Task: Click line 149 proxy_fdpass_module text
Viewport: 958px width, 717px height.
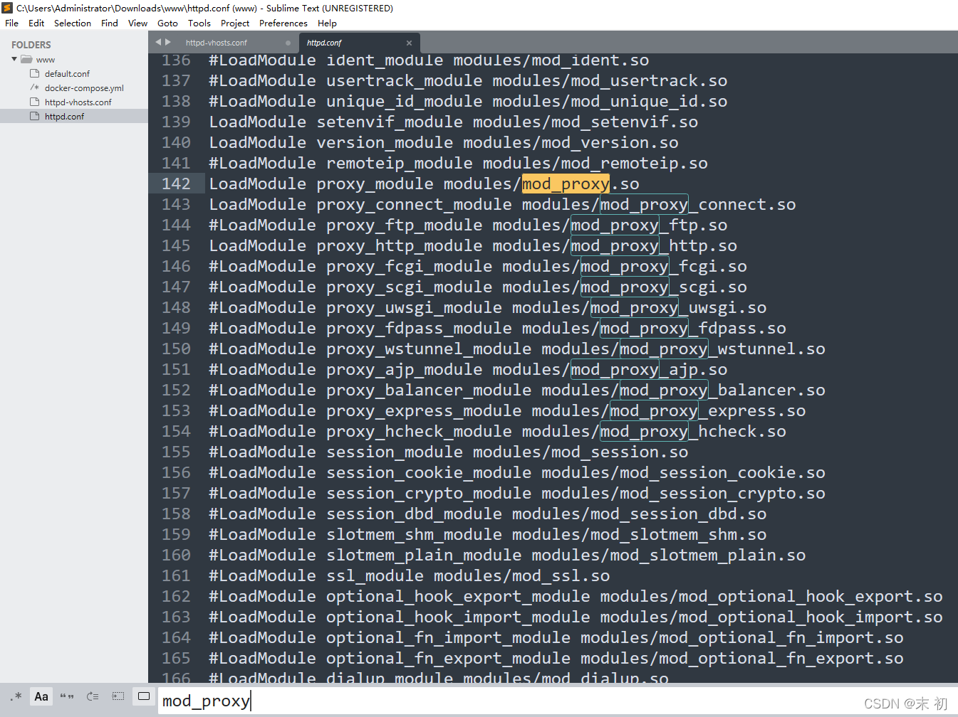Action: 419,329
